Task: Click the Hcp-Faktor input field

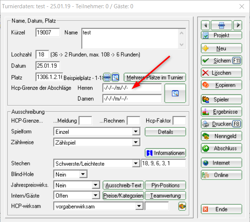Action: [x=179, y=121]
